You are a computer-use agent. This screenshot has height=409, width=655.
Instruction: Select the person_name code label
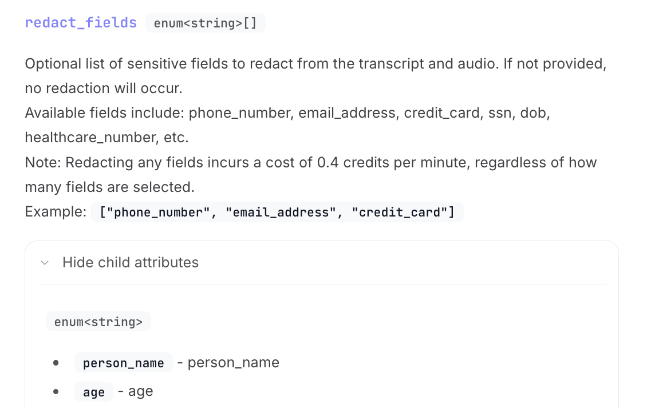tap(124, 363)
